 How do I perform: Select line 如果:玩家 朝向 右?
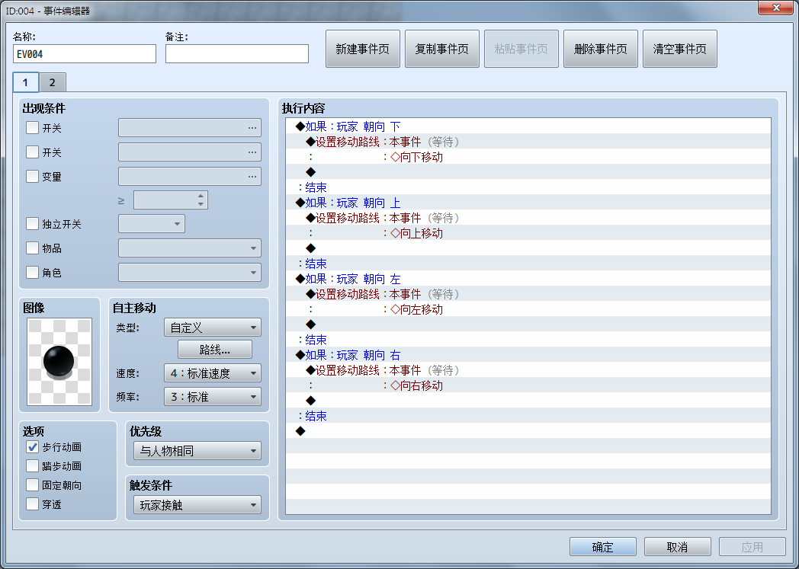pyautogui.click(x=528, y=355)
